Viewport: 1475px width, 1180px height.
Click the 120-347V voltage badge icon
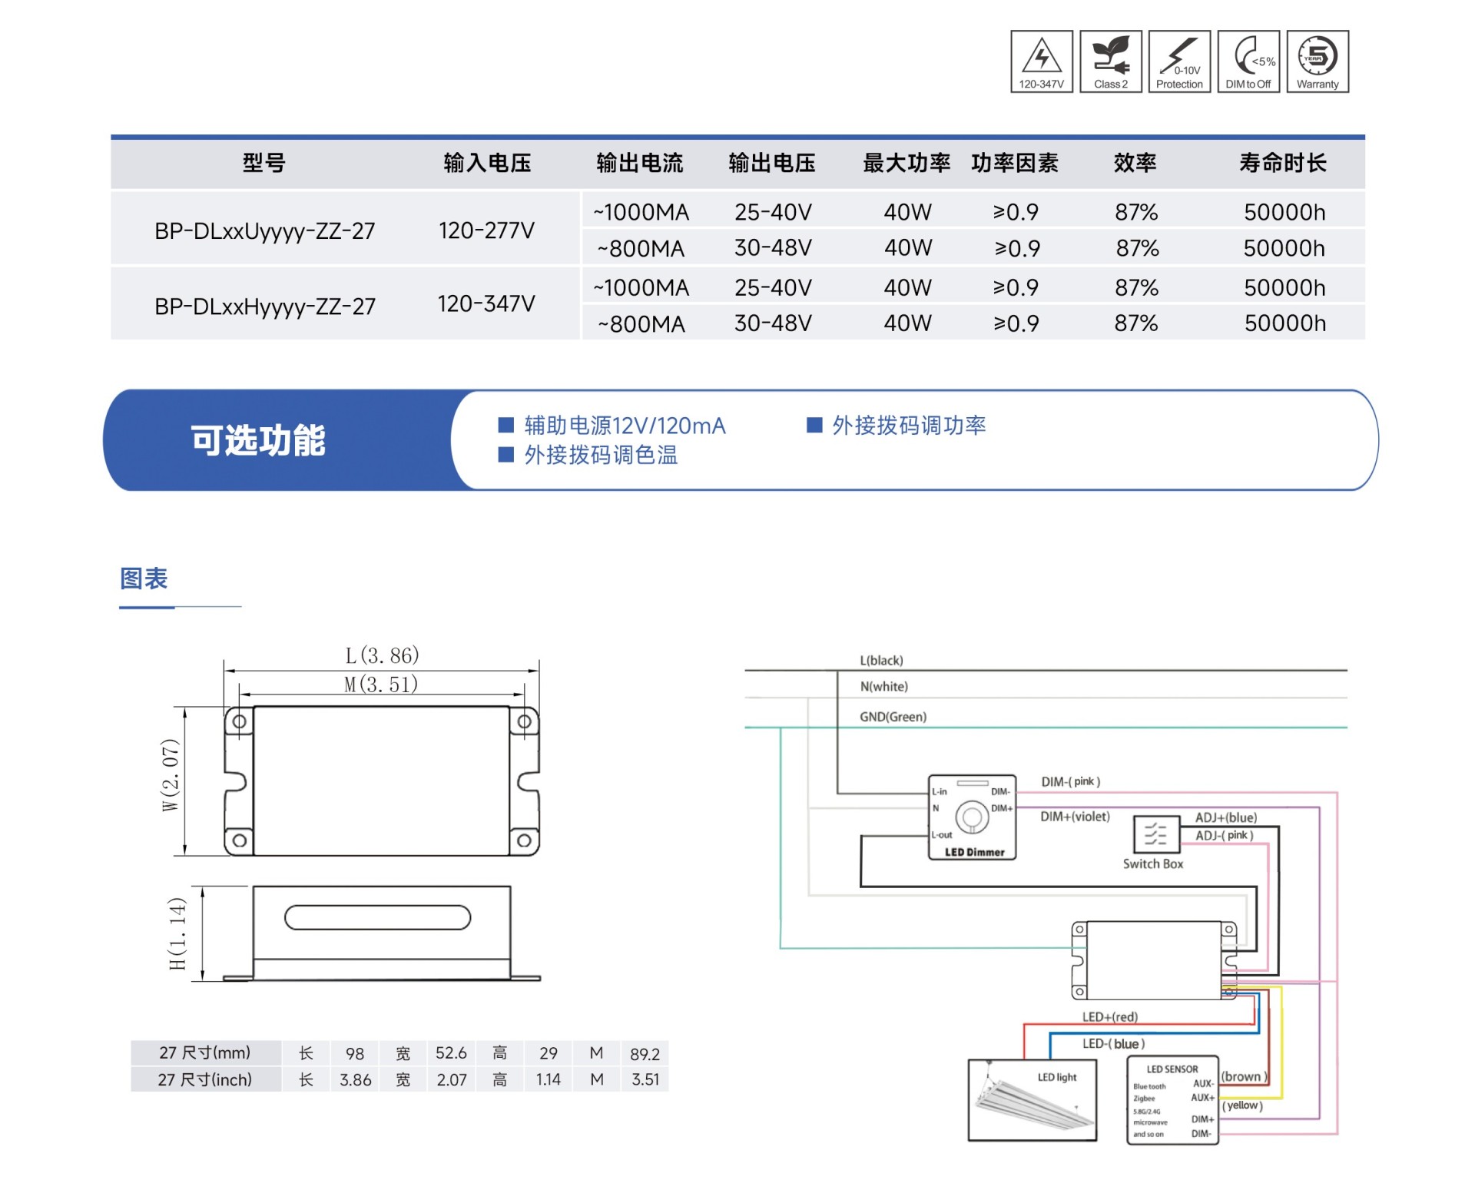pyautogui.click(x=1041, y=61)
